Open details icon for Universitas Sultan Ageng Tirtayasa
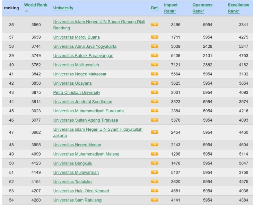 click(x=155, y=120)
